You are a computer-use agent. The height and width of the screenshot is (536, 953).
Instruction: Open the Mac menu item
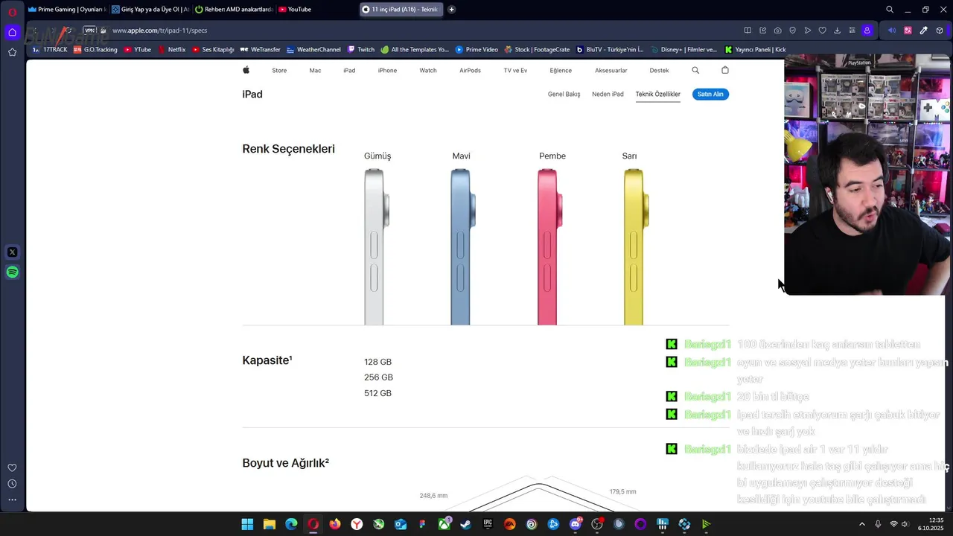coord(315,70)
